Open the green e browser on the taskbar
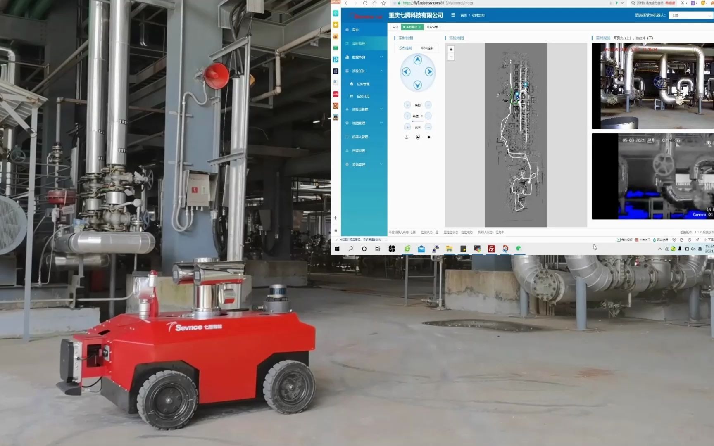This screenshot has height=446, width=714. (x=407, y=249)
